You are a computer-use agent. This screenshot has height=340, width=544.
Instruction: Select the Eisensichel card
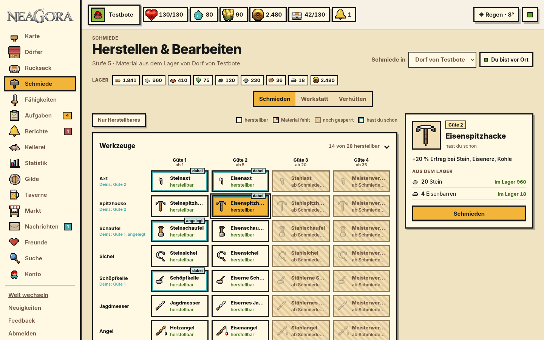pos(240,256)
